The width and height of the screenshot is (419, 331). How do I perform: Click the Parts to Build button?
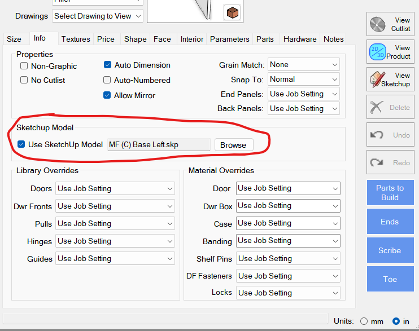390,193
